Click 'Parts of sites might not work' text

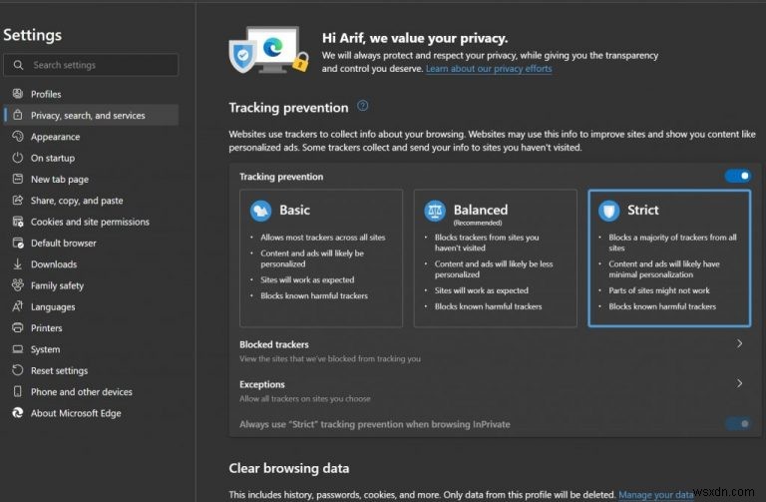[659, 290]
